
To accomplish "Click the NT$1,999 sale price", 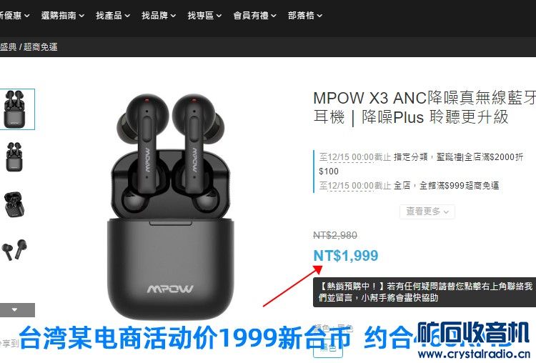I will [x=346, y=256].
